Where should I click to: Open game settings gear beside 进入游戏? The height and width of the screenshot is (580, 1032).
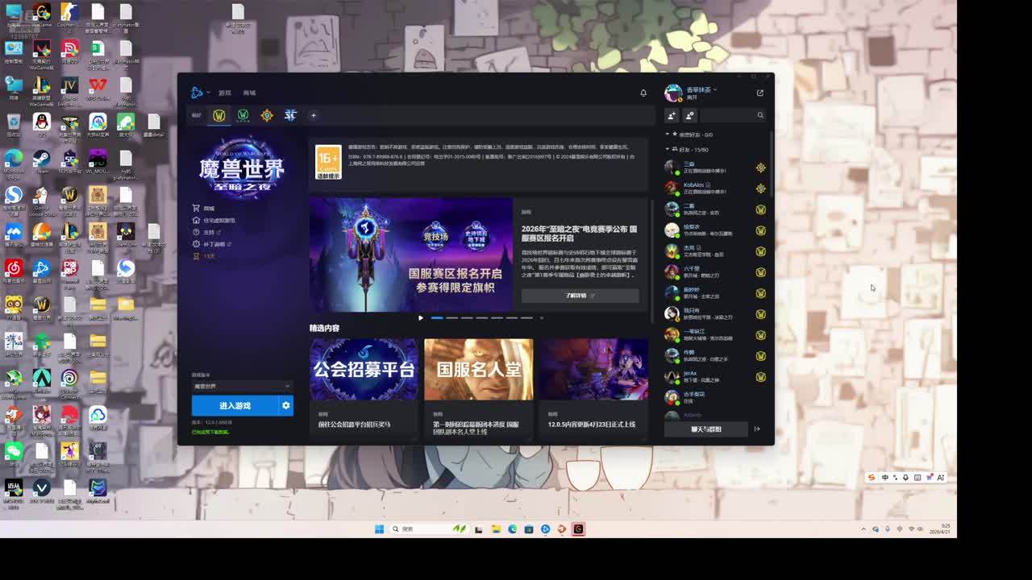point(285,406)
